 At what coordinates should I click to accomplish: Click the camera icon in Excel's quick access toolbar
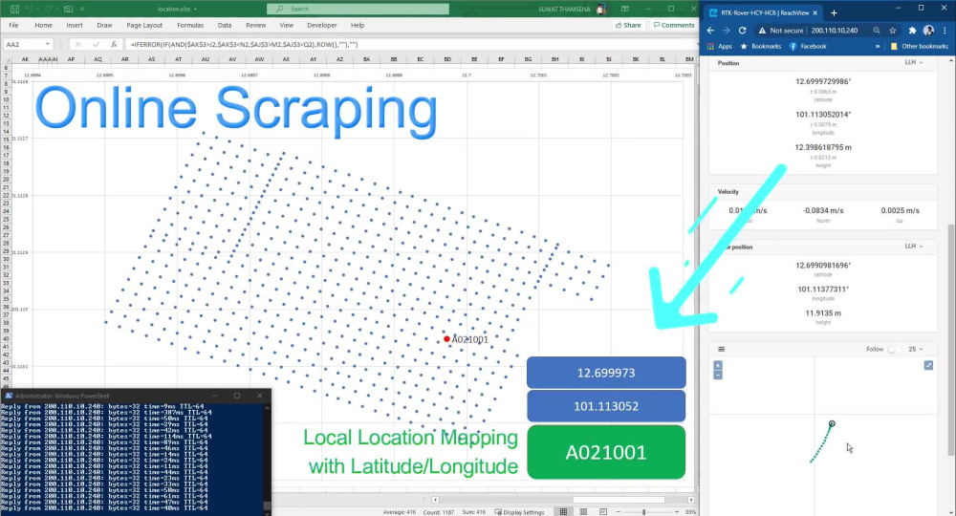[68, 10]
